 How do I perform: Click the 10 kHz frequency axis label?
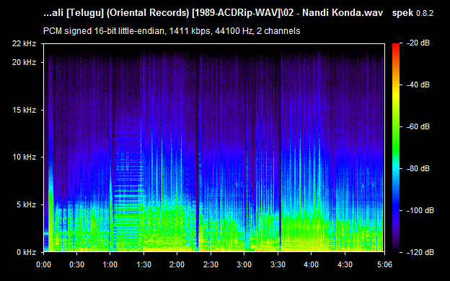[24, 157]
